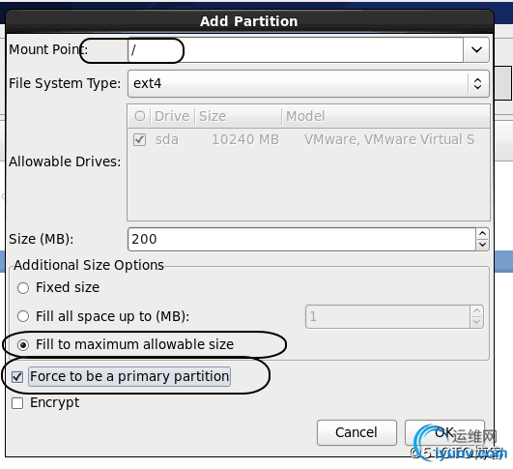Open the Mount Point dropdown arrow
513x469 pixels.
[476, 49]
